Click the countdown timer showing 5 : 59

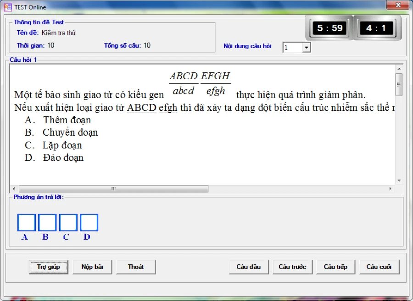(329, 28)
